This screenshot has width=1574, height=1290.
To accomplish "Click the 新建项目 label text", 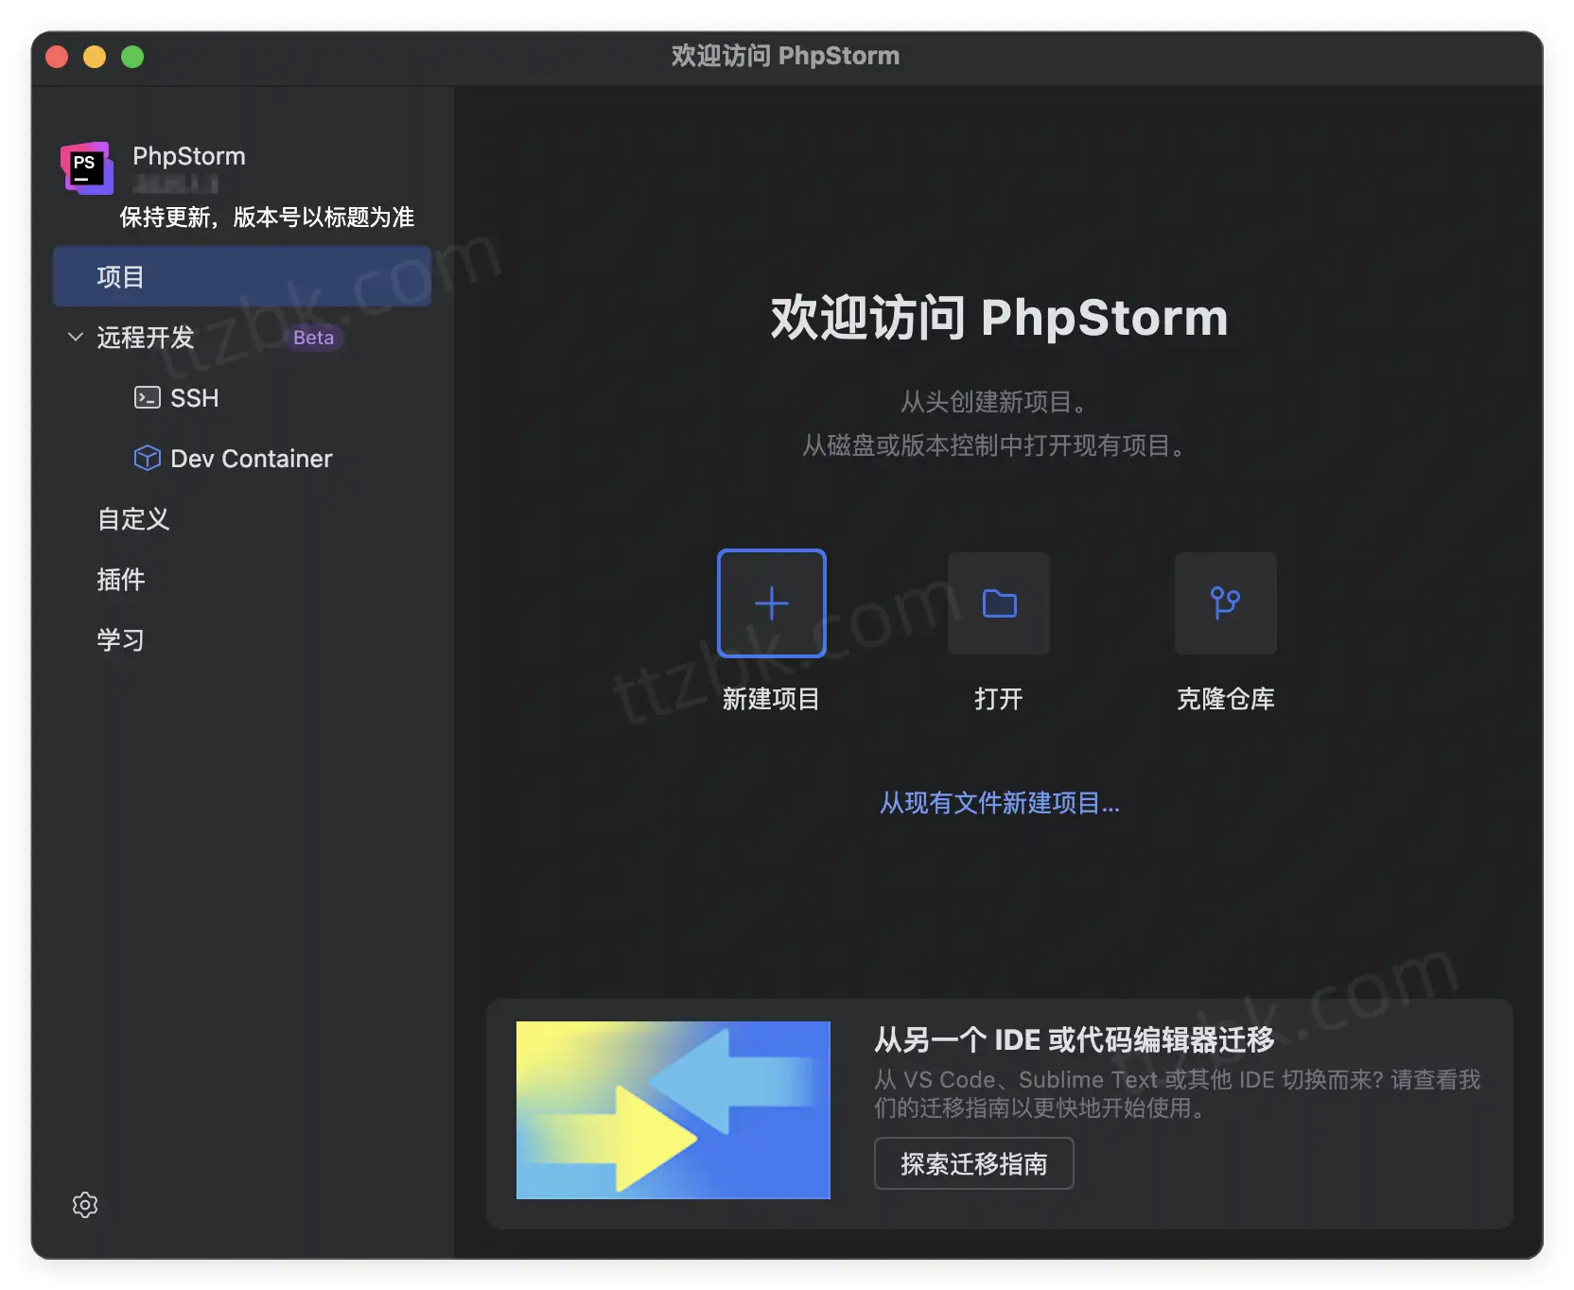I will point(771,699).
